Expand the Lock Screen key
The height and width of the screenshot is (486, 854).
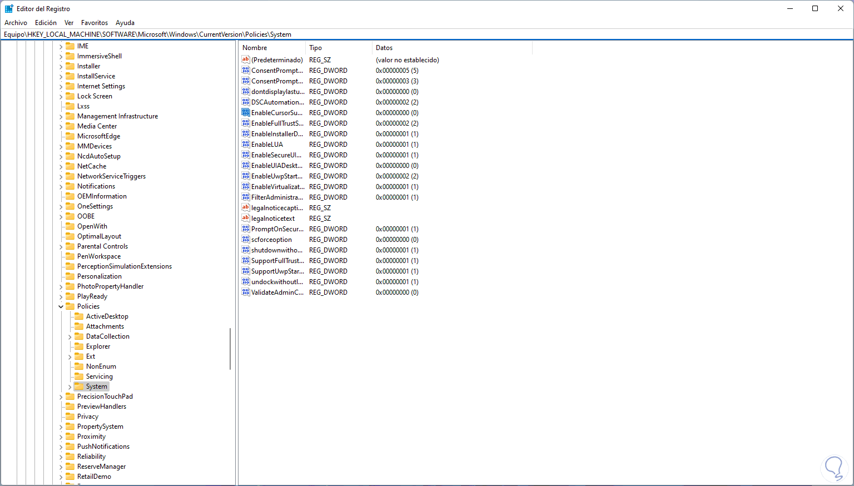point(61,96)
